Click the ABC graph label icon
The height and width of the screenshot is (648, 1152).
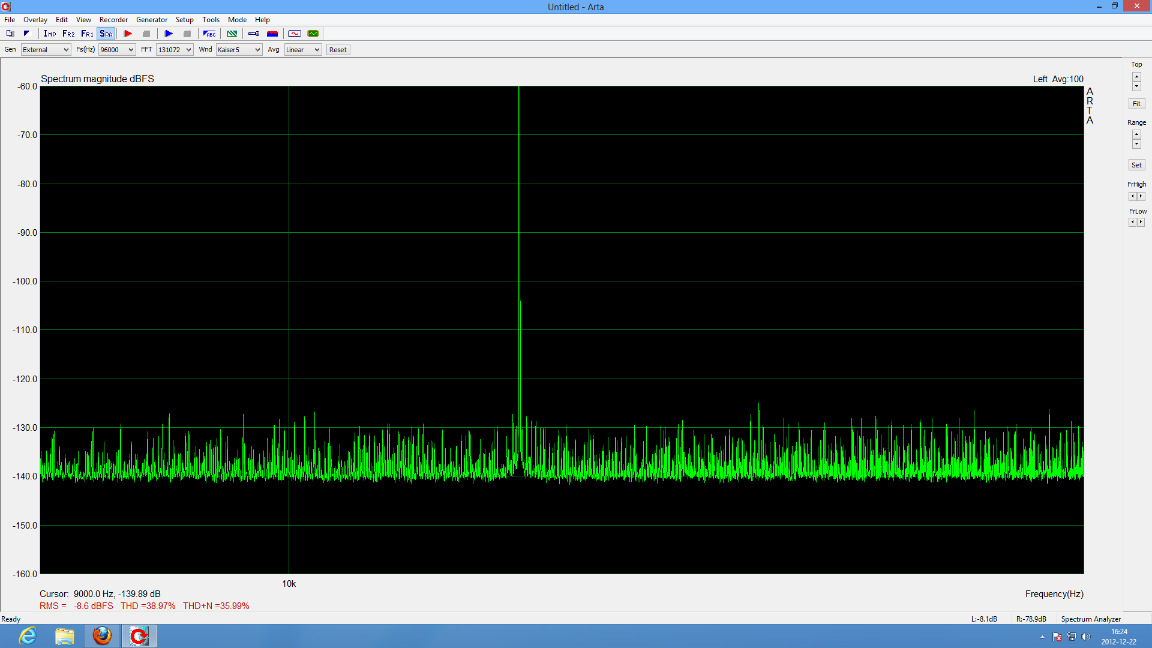pyautogui.click(x=209, y=34)
